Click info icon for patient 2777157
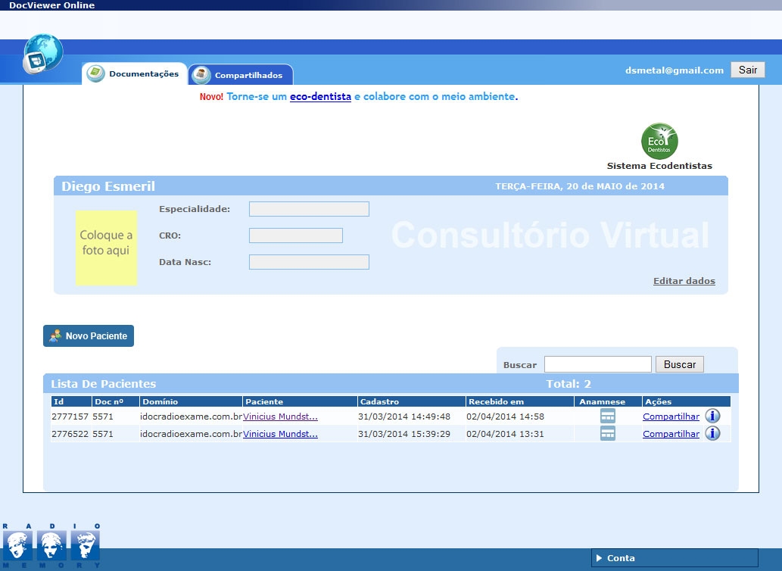The image size is (782, 571). [x=712, y=416]
